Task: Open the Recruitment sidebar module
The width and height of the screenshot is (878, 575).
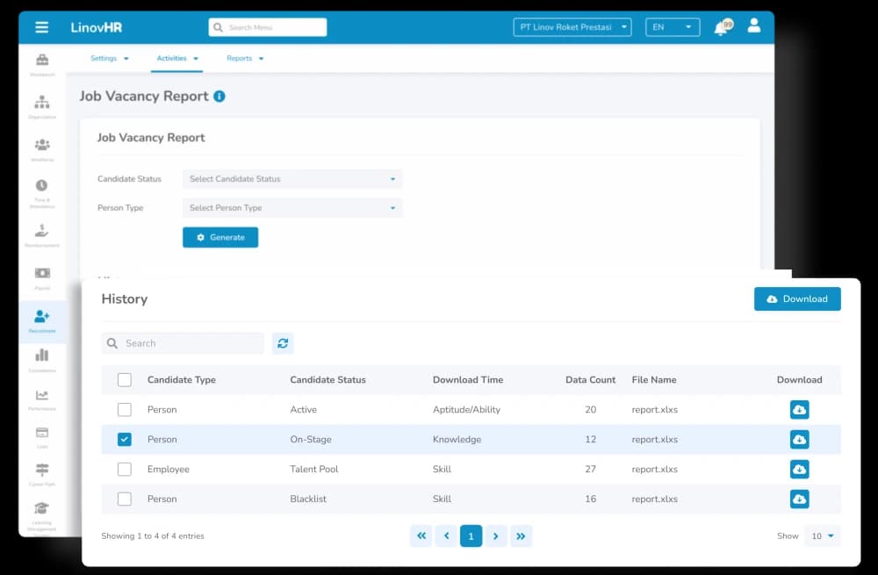Action: (42, 321)
